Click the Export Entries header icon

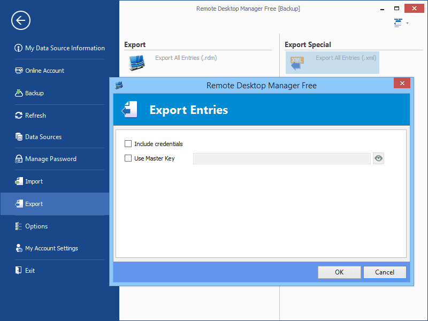(x=129, y=110)
